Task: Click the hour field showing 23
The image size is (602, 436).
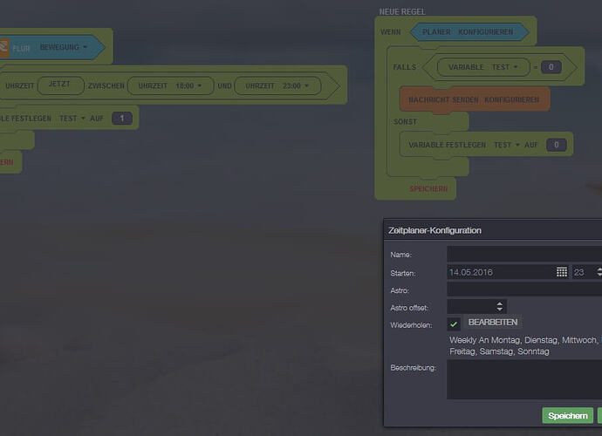Action: point(583,272)
